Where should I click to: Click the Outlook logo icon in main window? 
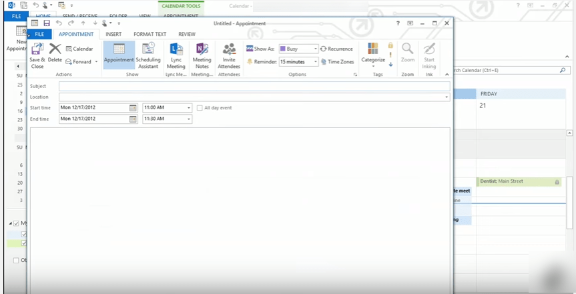point(12,5)
